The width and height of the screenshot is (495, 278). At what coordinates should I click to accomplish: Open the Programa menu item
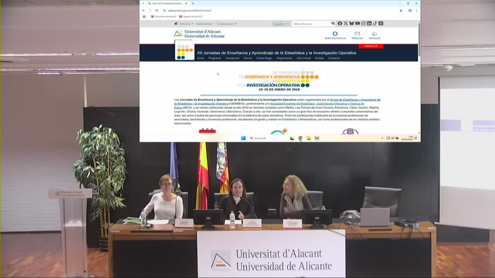[x=215, y=58]
